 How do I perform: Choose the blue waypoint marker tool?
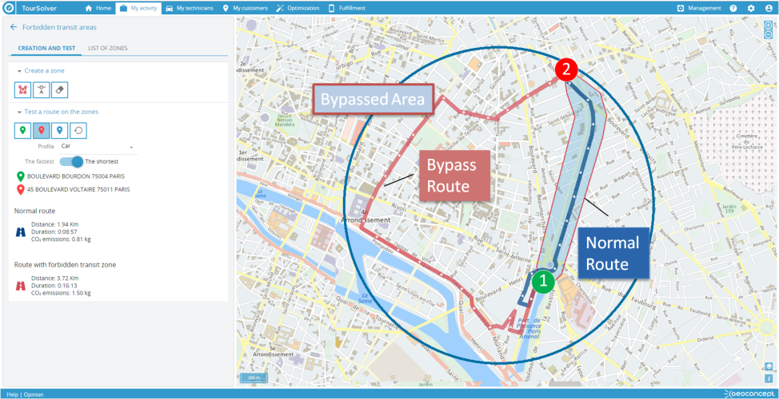[60, 131]
